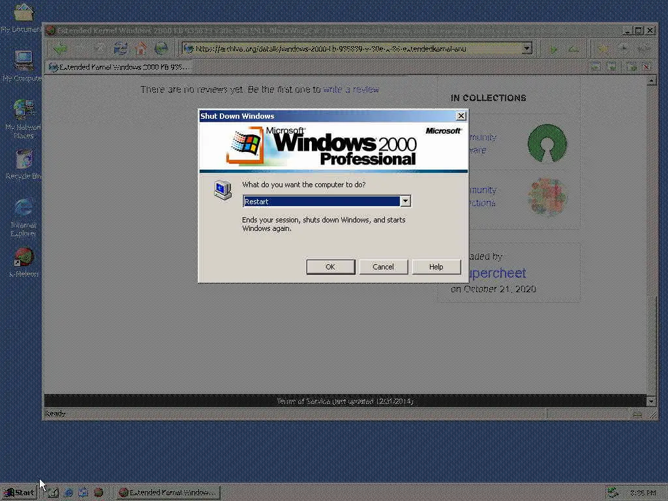Click the K-Meleon window title bar icon
The height and width of the screenshot is (501, 668).
pyautogui.click(x=51, y=30)
